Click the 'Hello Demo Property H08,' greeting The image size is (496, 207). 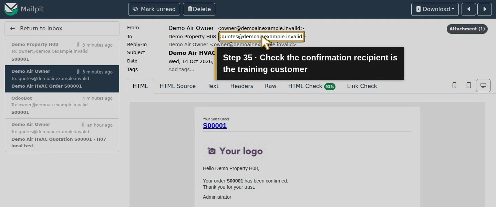231,168
